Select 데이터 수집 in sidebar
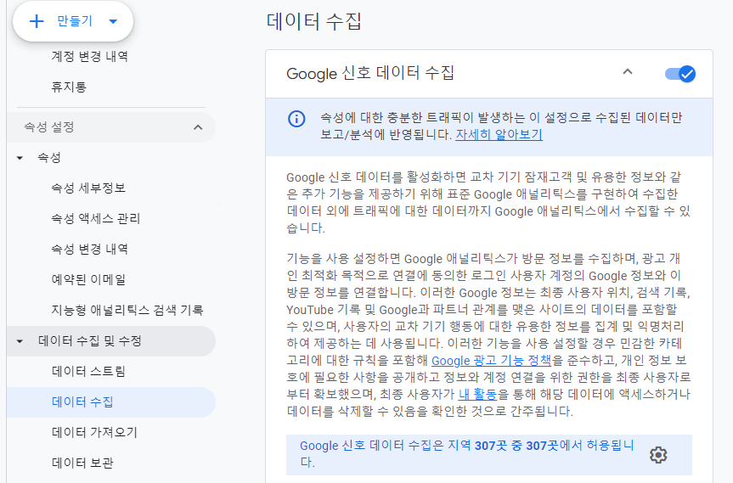This screenshot has width=733, height=483. (82, 402)
